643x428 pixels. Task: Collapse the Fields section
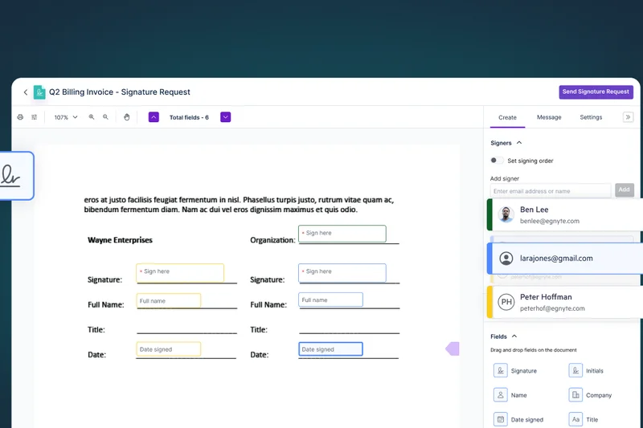(514, 336)
